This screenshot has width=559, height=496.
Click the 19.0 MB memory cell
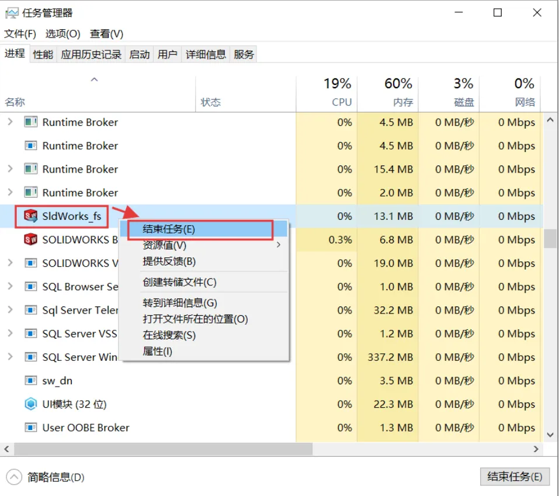[x=387, y=263]
